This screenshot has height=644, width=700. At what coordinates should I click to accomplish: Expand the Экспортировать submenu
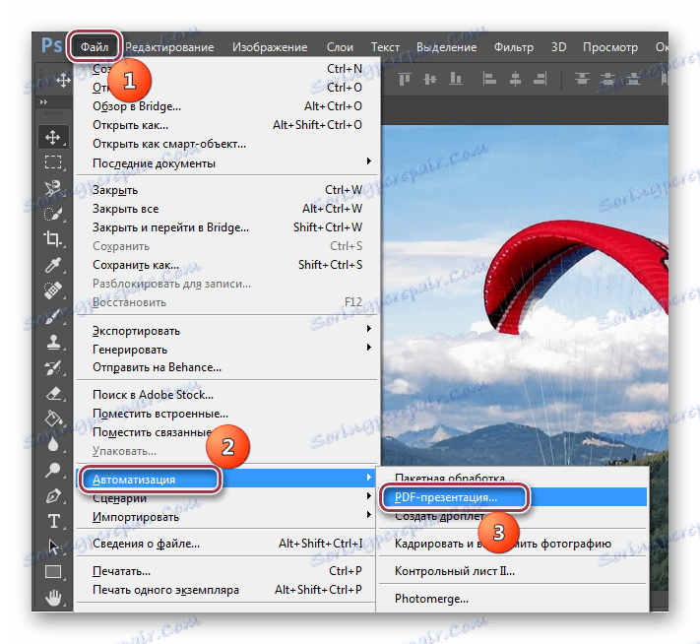coord(226,331)
